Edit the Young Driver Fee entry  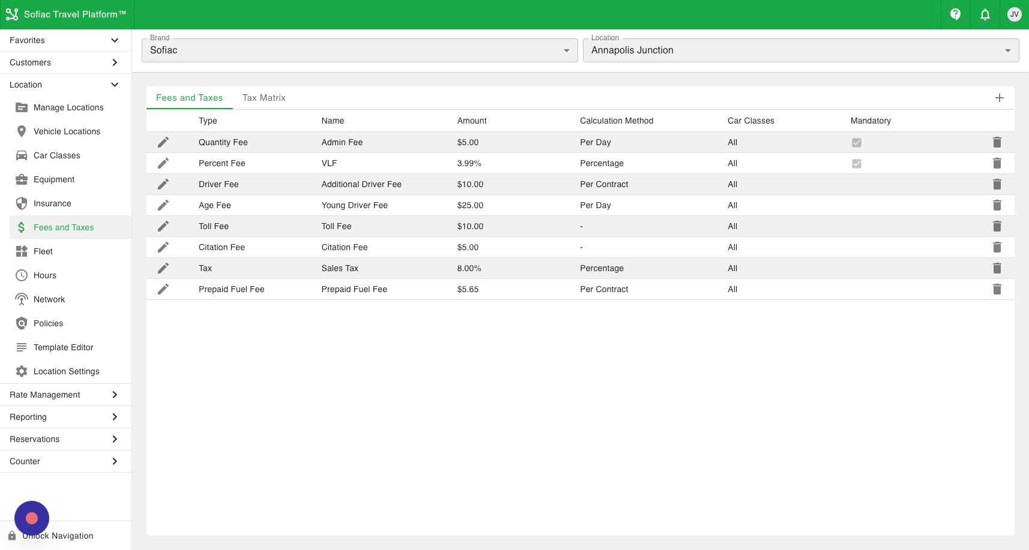tap(163, 205)
